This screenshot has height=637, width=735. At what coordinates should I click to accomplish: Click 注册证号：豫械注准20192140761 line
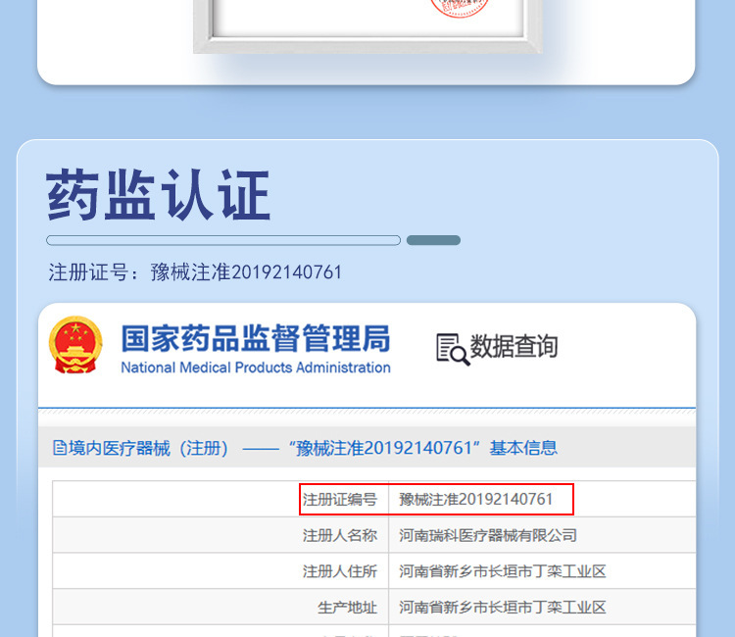click(x=195, y=272)
